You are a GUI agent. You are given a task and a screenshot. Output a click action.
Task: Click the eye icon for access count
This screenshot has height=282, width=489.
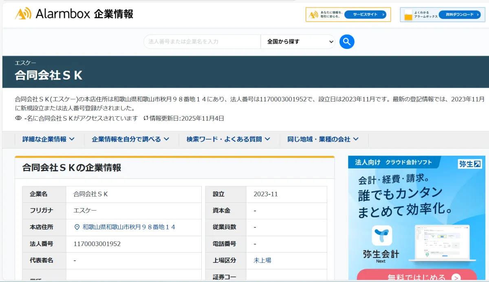[18, 118]
